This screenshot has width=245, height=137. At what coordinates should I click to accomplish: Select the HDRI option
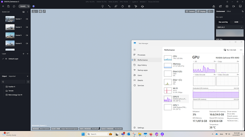click(x=236, y=22)
